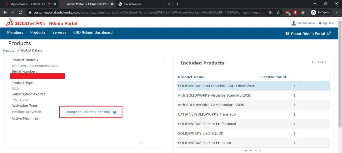Go to first page of Included Products
The image size is (342, 153).
point(246,150)
